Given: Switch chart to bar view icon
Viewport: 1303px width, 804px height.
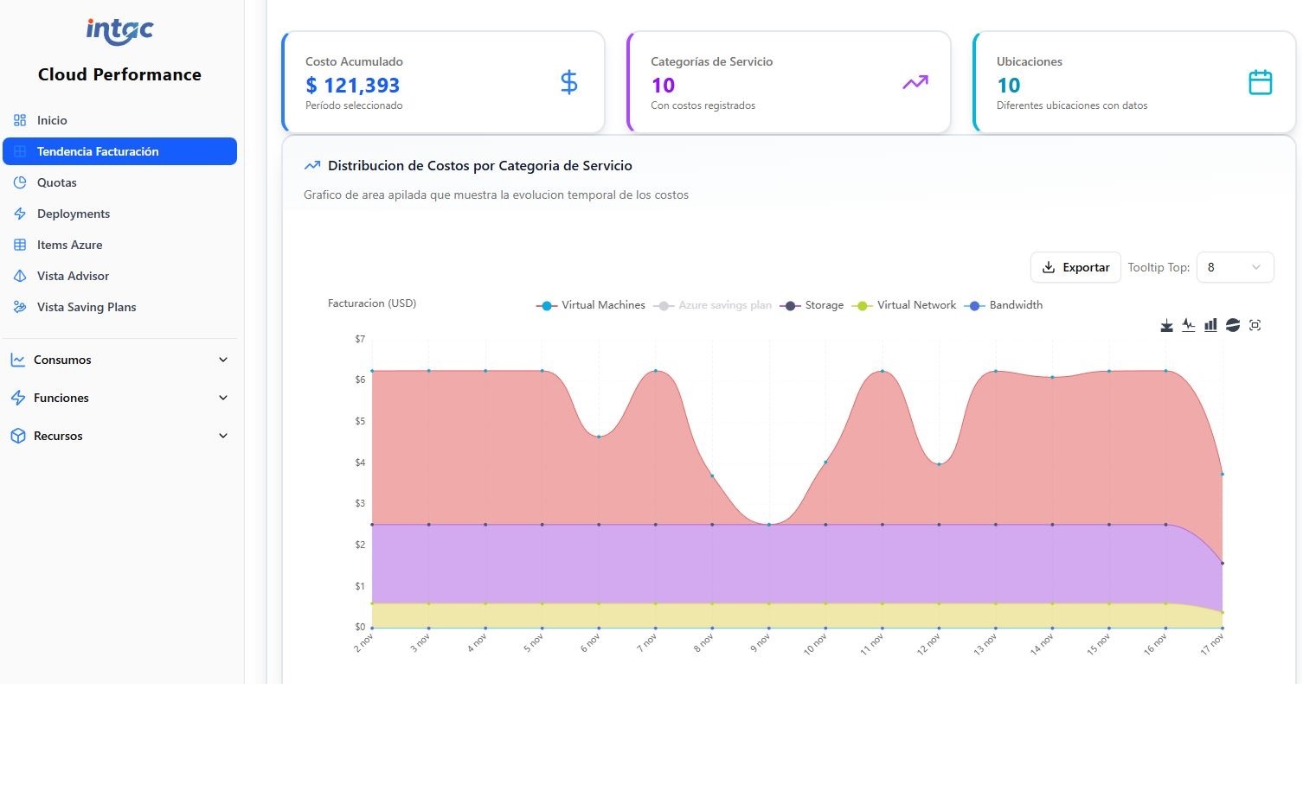Looking at the screenshot, I should point(1210,325).
